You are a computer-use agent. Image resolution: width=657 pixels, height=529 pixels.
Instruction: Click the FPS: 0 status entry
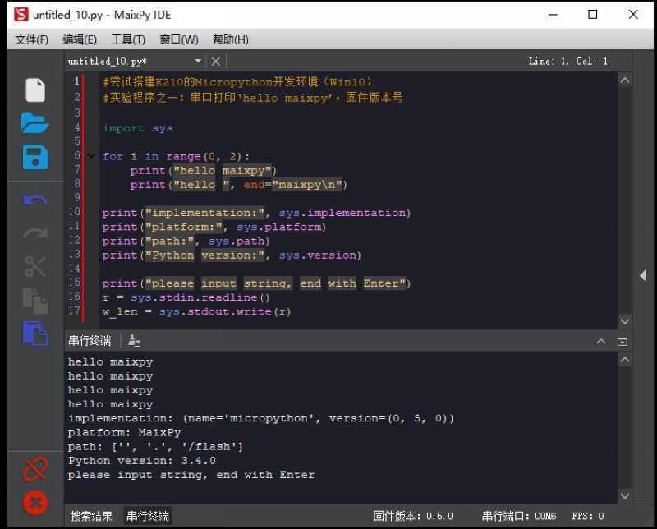(x=588, y=516)
